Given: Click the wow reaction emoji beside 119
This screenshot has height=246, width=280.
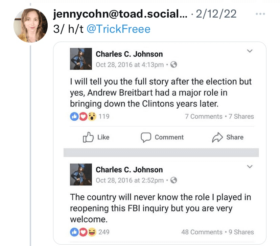Looking at the screenshot, I should [x=92, y=117].
